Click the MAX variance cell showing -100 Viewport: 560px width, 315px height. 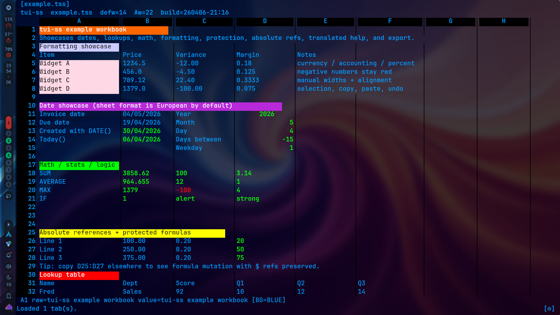[183, 190]
